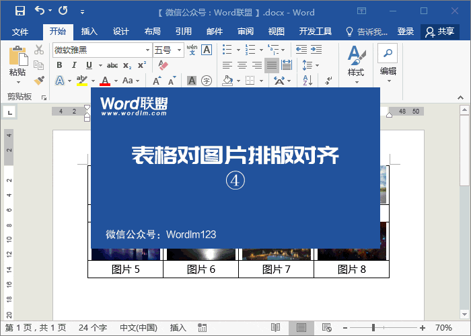The height and width of the screenshot is (336, 471).
Task: Open the borders button
Action: 250,81
